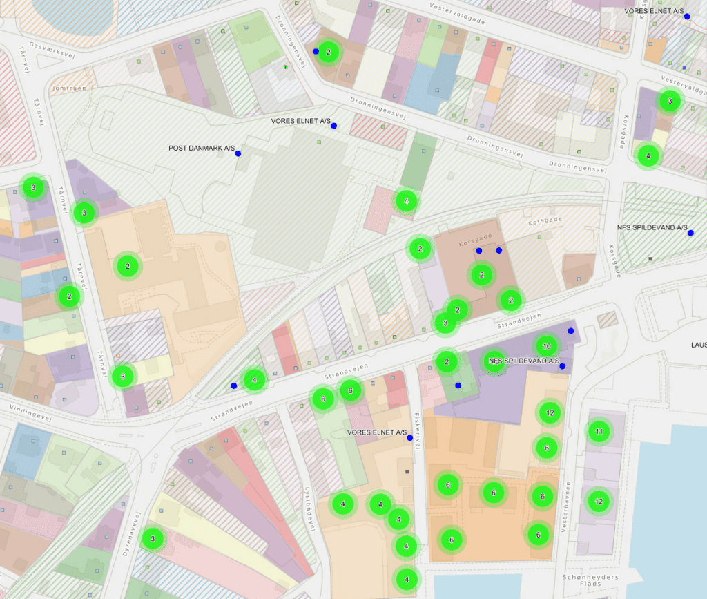Click the green cluster marker numbered 10
This screenshot has width=707, height=599.
tap(546, 345)
